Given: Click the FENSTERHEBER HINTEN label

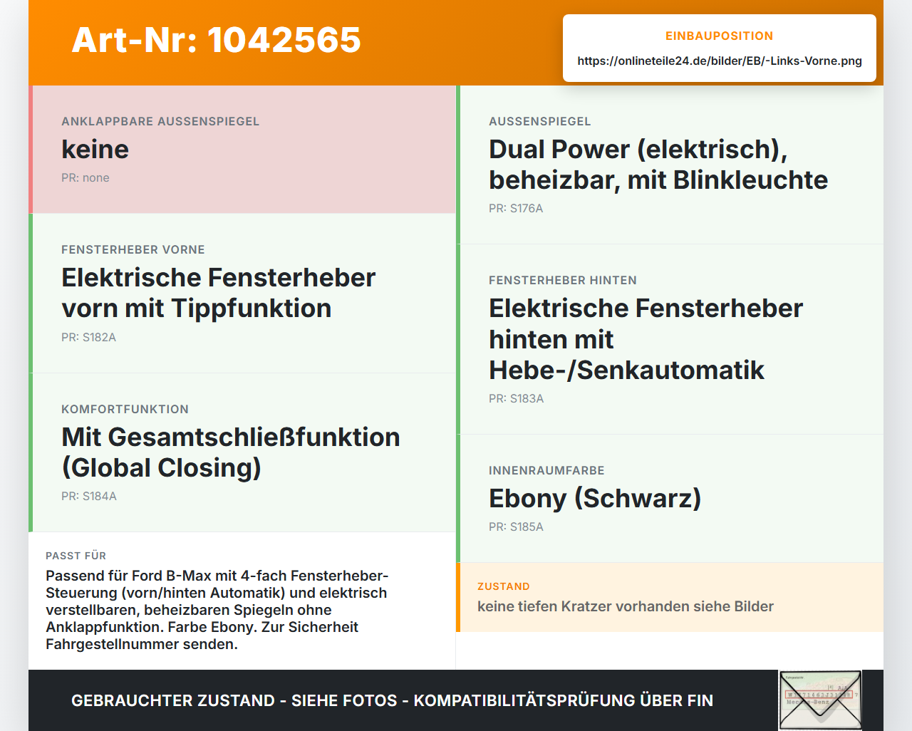Looking at the screenshot, I should tap(563, 280).
